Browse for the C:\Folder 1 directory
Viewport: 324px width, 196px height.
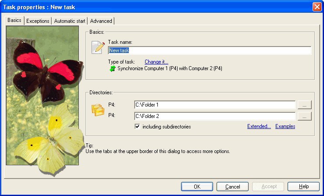pos(304,105)
